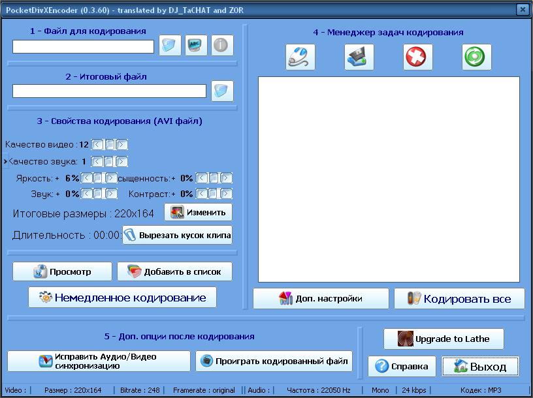Image resolution: width=533 pixels, height=398 pixels.
Task: Open the output file browse folder icon
Action: pos(223,91)
